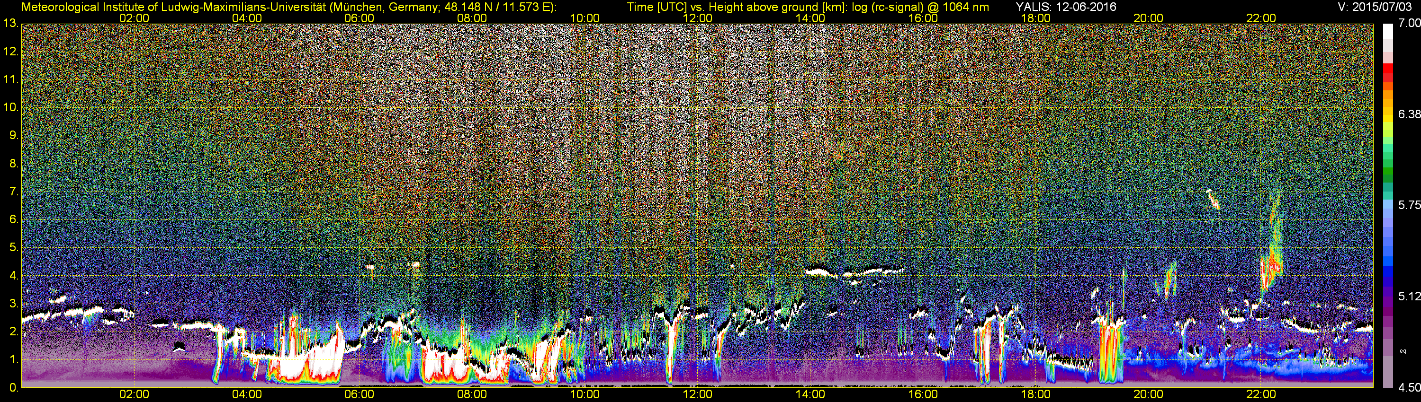This screenshot has width=1421, height=402.
Task: Click the 10:00 label on the top time axis
Action: tap(585, 18)
